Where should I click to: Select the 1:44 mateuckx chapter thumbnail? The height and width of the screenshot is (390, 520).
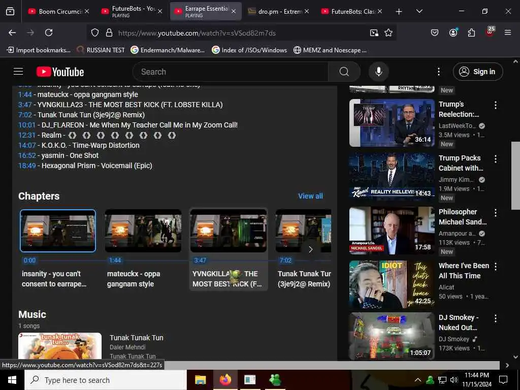(143, 231)
